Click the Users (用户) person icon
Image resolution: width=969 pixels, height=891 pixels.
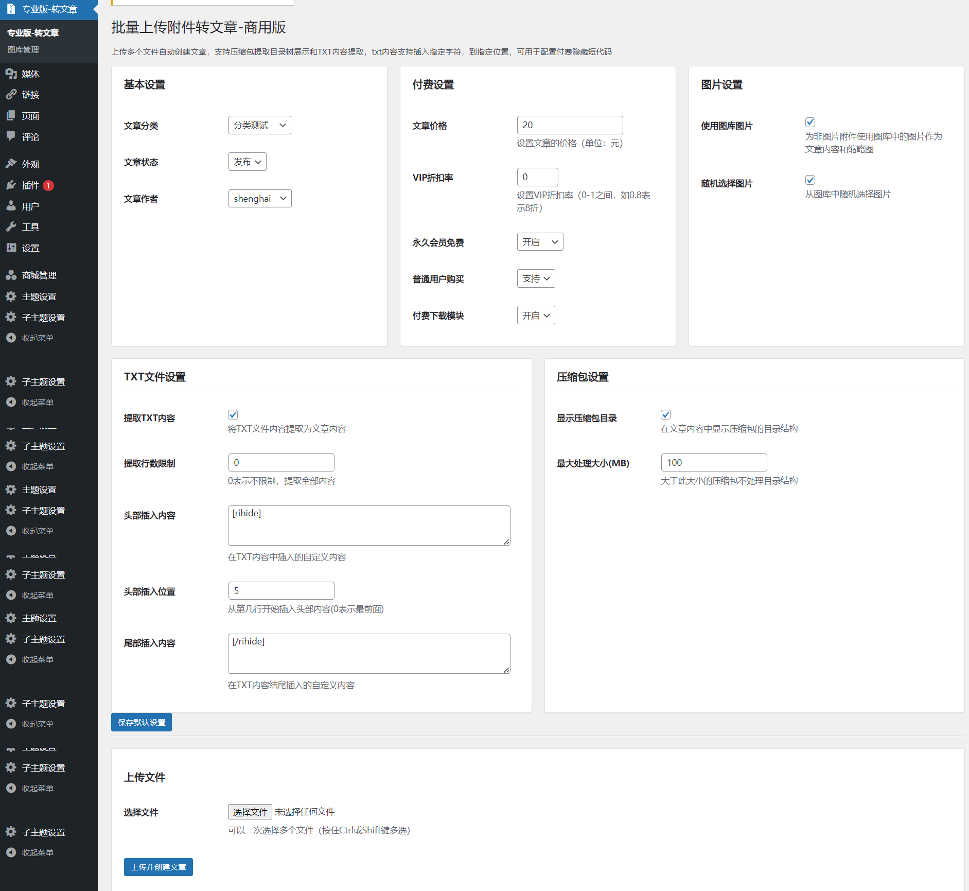(11, 206)
